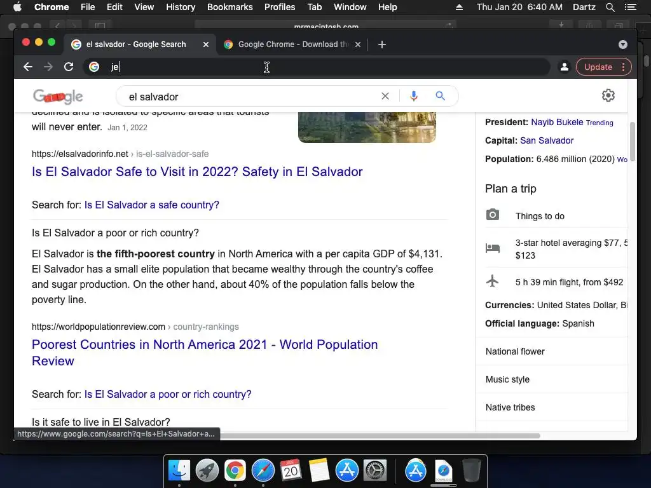
Task: Open Control Center list icon in menu bar
Action: click(x=631, y=7)
